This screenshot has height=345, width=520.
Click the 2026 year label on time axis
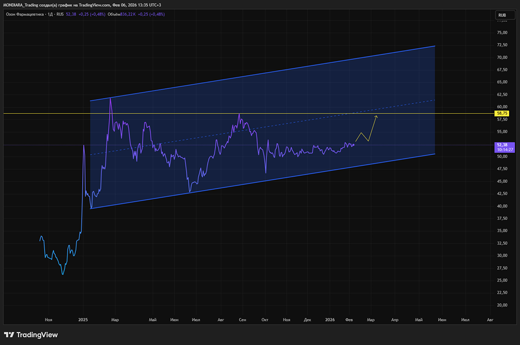(x=330, y=320)
